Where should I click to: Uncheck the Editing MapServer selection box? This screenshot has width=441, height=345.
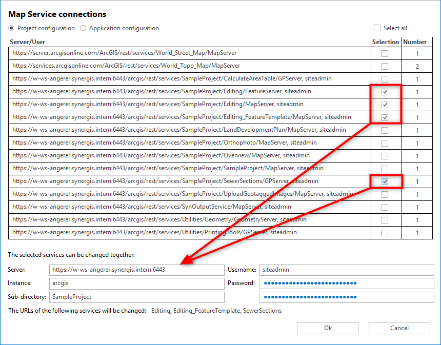(x=386, y=104)
